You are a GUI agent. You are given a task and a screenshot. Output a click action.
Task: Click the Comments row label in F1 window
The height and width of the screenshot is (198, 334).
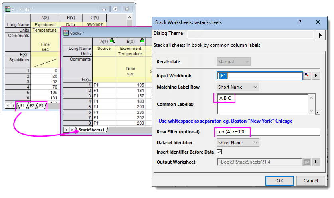click(18, 42)
